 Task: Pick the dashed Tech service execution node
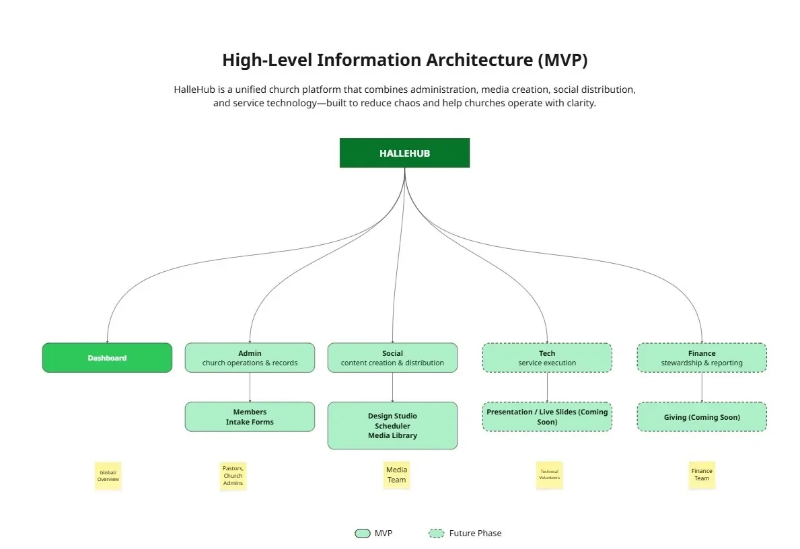[547, 358]
